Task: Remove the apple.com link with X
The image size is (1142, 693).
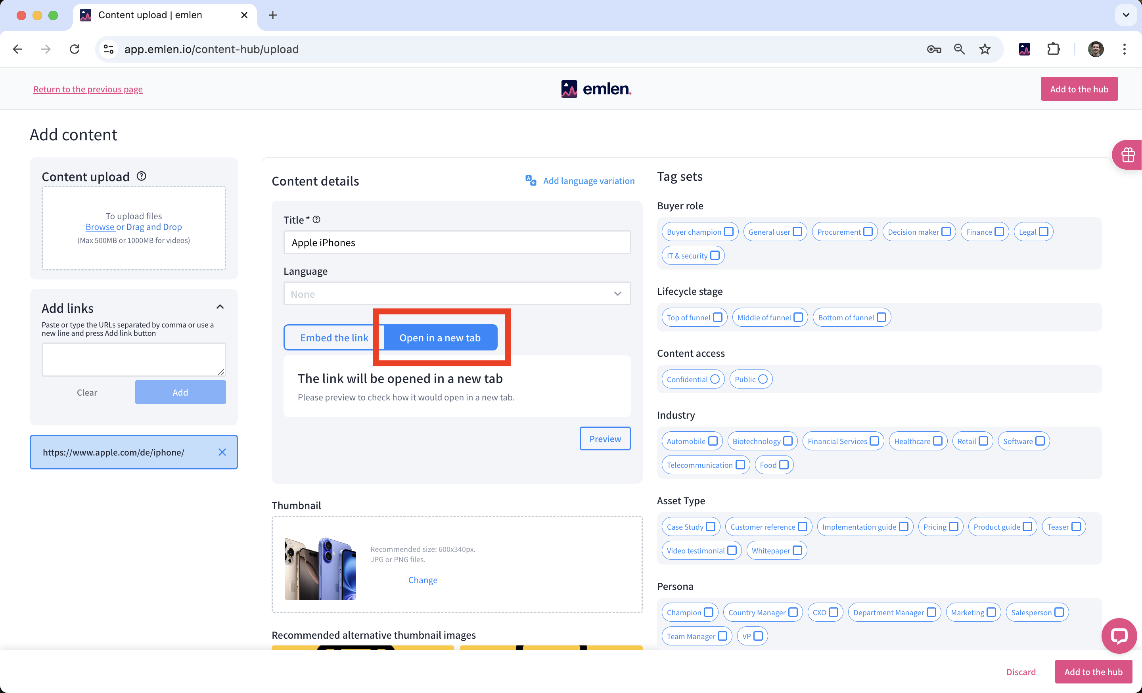Action: [222, 452]
